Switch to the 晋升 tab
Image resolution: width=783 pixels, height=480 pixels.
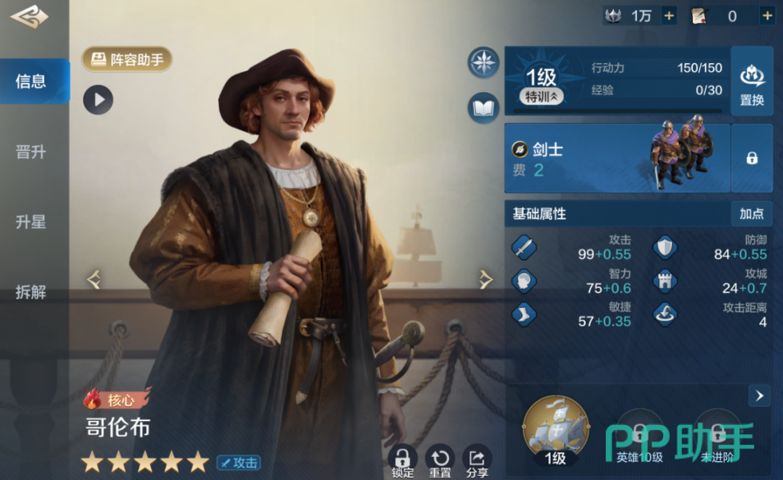click(31, 152)
